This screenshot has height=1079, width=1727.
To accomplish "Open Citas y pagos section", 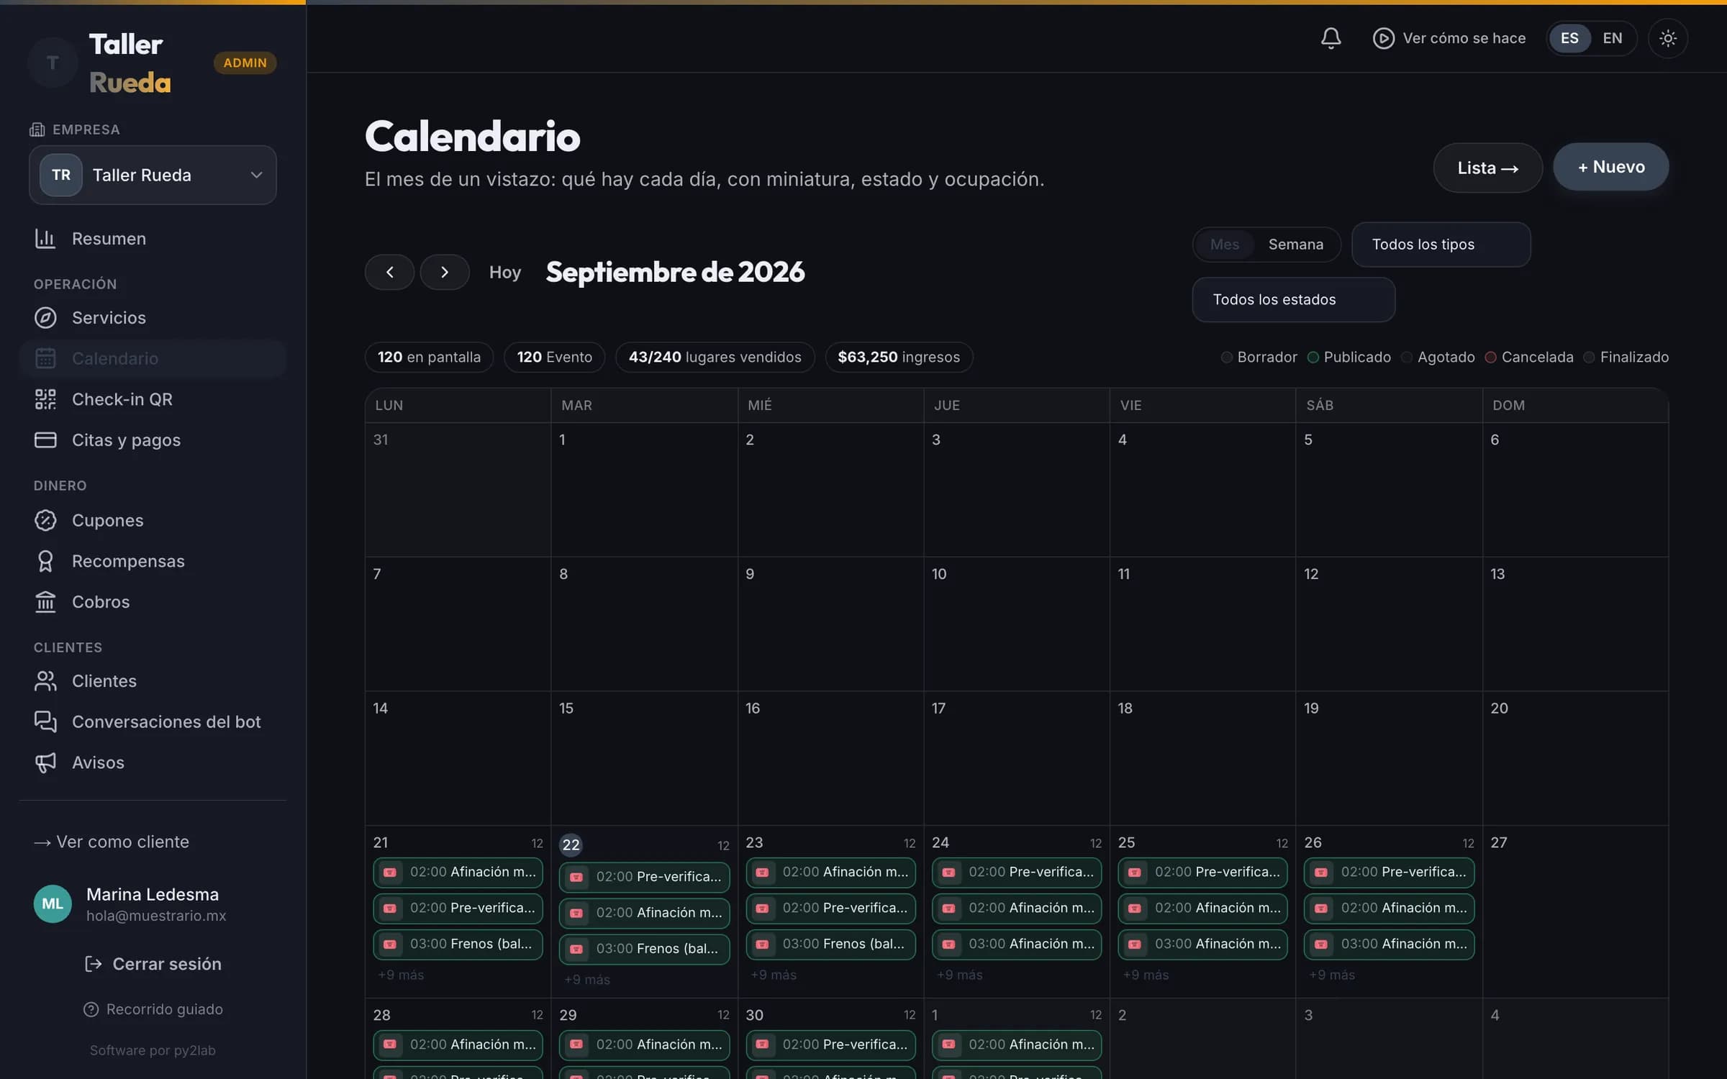I will [153, 440].
